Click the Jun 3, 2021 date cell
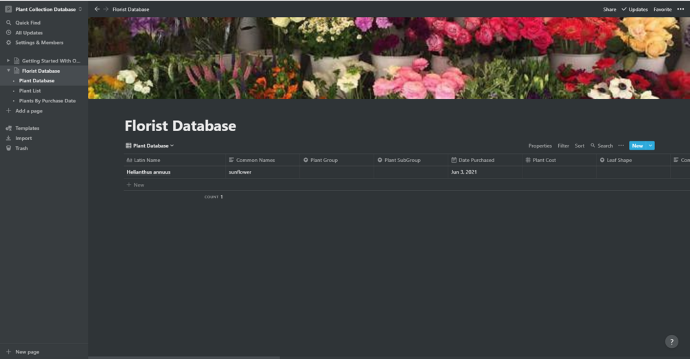The height and width of the screenshot is (359, 690). (x=485, y=172)
